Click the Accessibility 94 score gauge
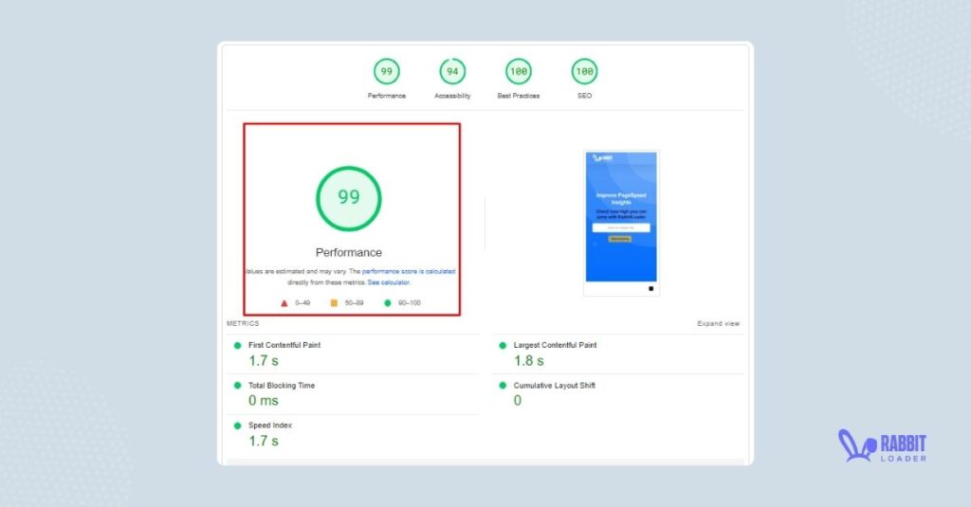 pyautogui.click(x=452, y=72)
